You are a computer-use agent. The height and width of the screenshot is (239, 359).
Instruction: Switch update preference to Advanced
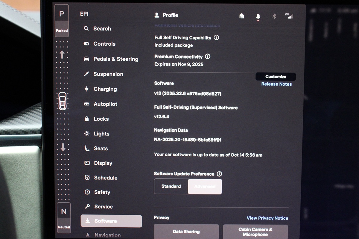point(205,186)
